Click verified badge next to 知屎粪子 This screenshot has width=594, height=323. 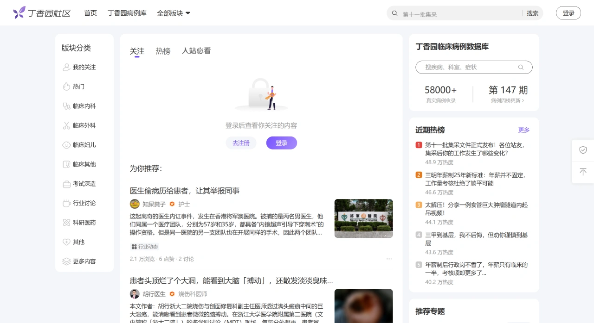(172, 204)
